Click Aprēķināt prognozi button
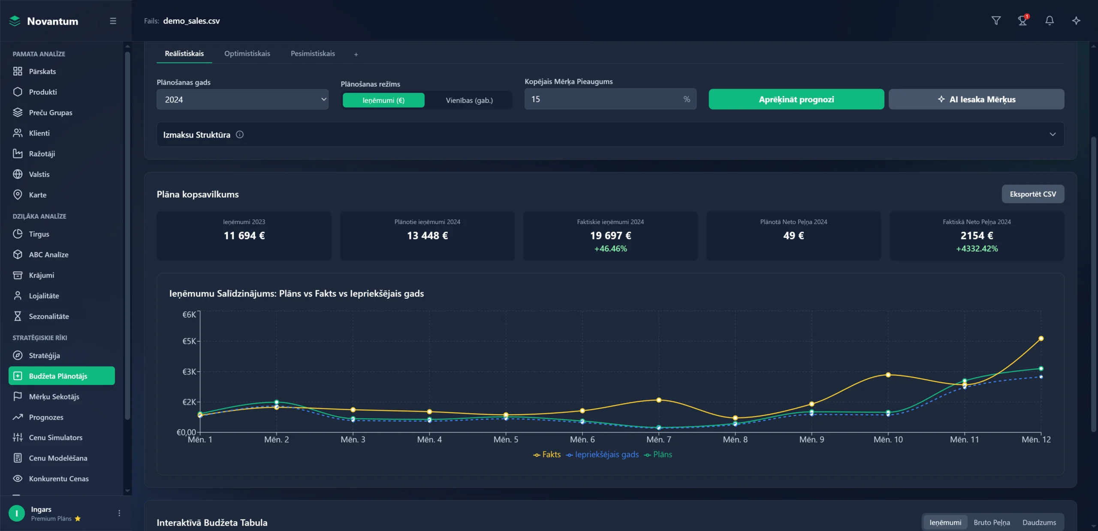Viewport: 1098px width, 531px height. point(796,99)
